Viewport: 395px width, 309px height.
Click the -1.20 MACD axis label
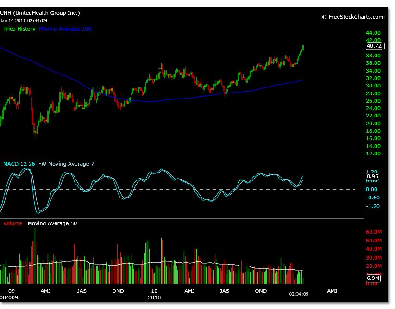point(373,206)
